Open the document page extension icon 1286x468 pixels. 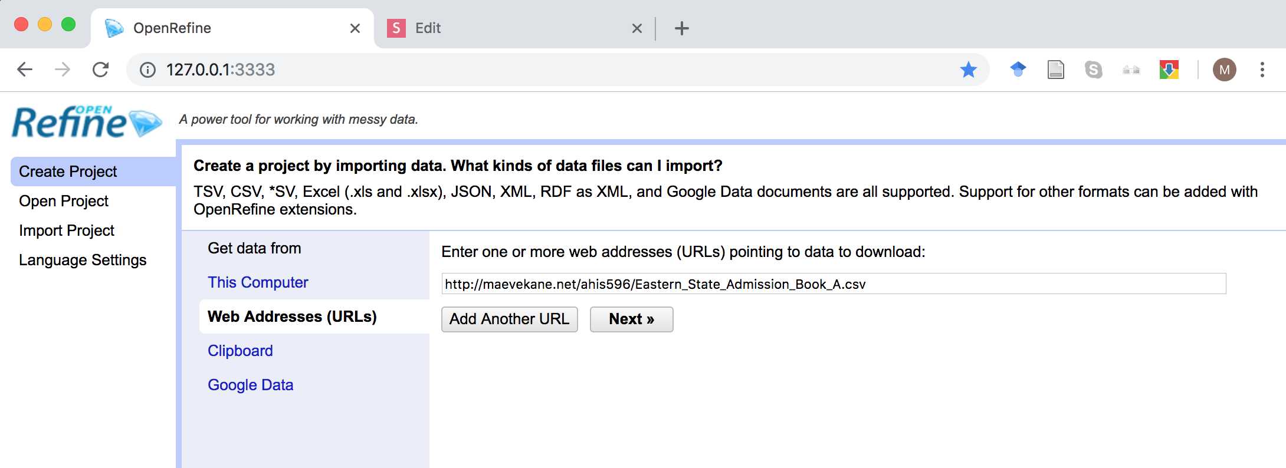pyautogui.click(x=1055, y=70)
